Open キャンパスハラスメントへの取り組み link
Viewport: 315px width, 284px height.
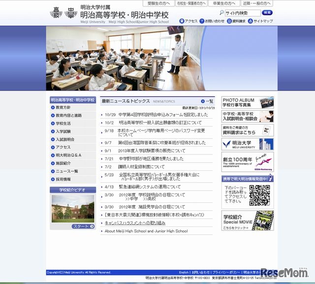tap(135, 223)
